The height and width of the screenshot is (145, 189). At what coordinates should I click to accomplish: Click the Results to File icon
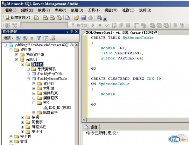pyautogui.click(x=166, y=25)
